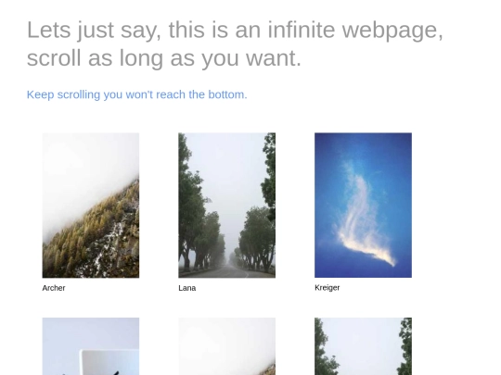
Task: Click the Archer caption text
Action: click(x=54, y=288)
